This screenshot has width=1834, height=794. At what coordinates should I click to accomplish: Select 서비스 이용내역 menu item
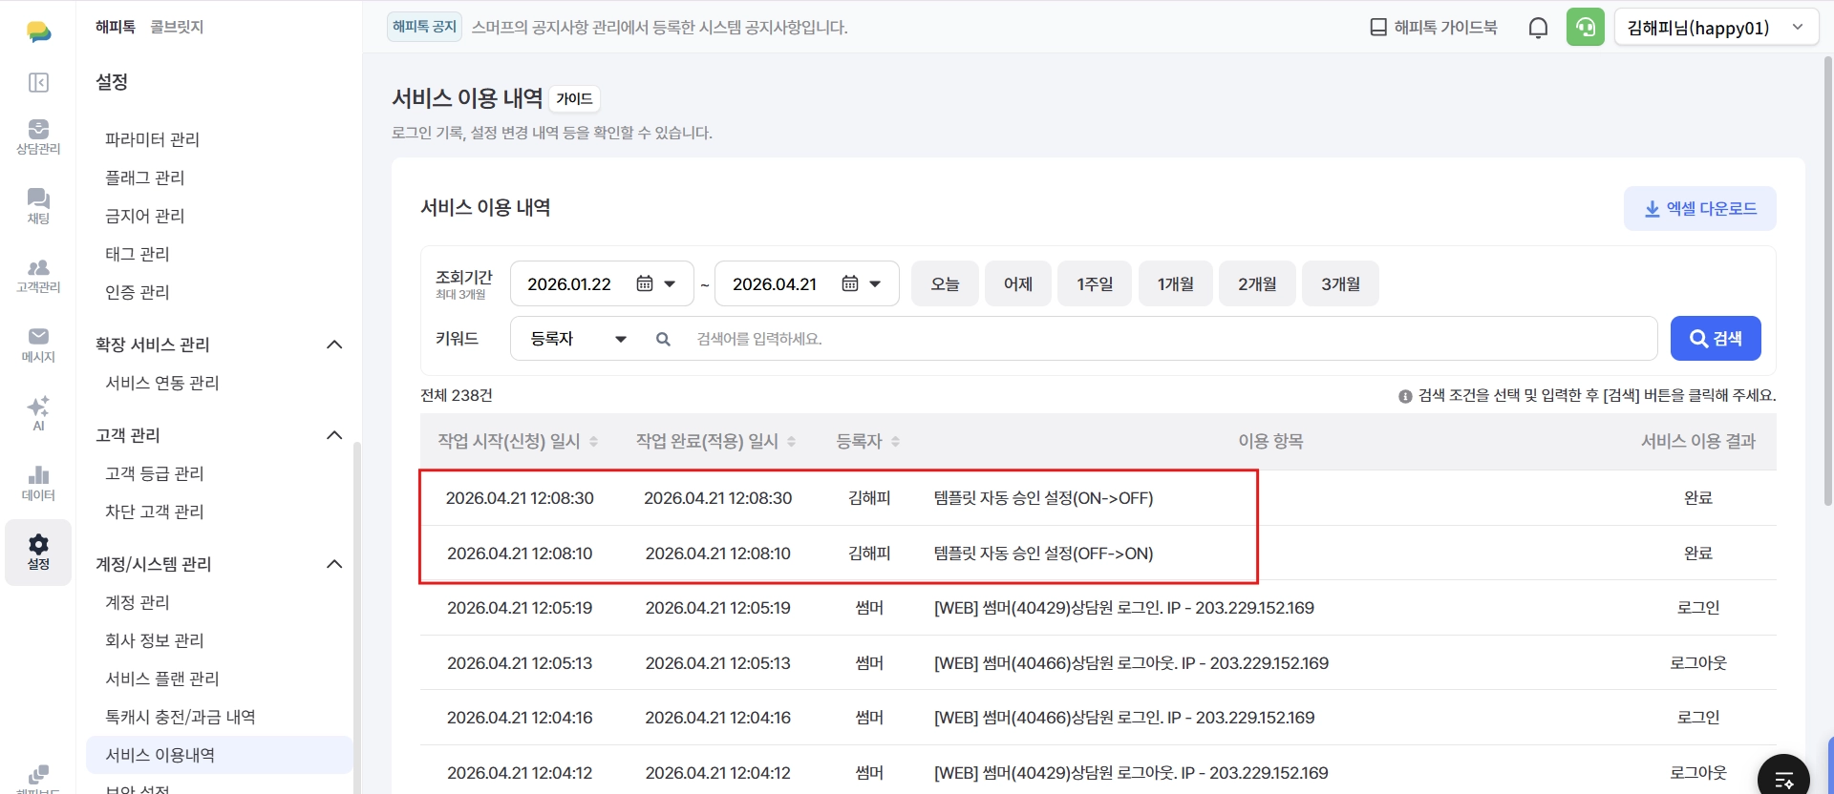(219, 755)
